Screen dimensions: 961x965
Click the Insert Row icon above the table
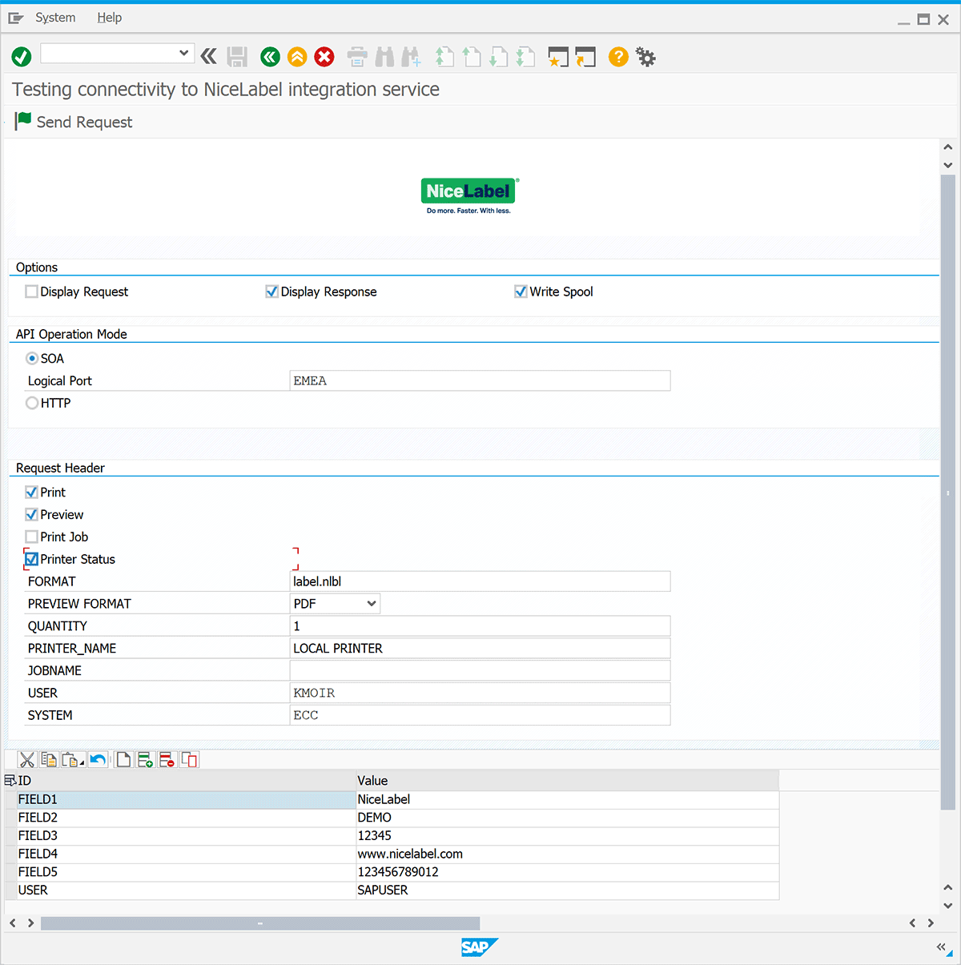pos(145,759)
